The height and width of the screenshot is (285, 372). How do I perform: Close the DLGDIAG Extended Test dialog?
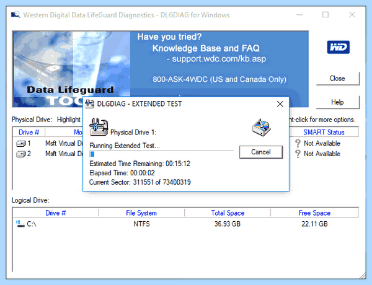coord(280,104)
